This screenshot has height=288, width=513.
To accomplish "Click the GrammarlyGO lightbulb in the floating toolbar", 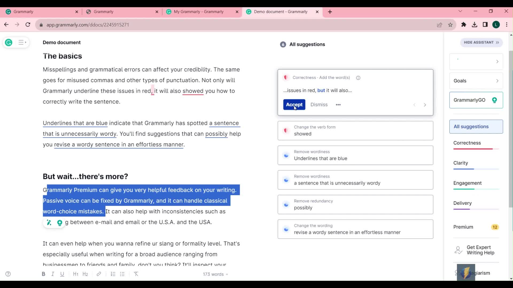I will (60, 223).
